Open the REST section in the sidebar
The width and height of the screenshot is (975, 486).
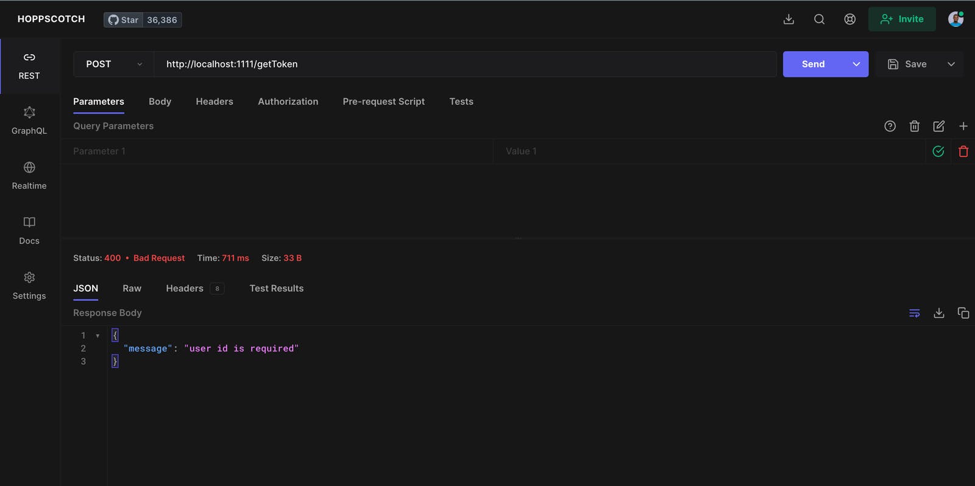[x=29, y=66]
